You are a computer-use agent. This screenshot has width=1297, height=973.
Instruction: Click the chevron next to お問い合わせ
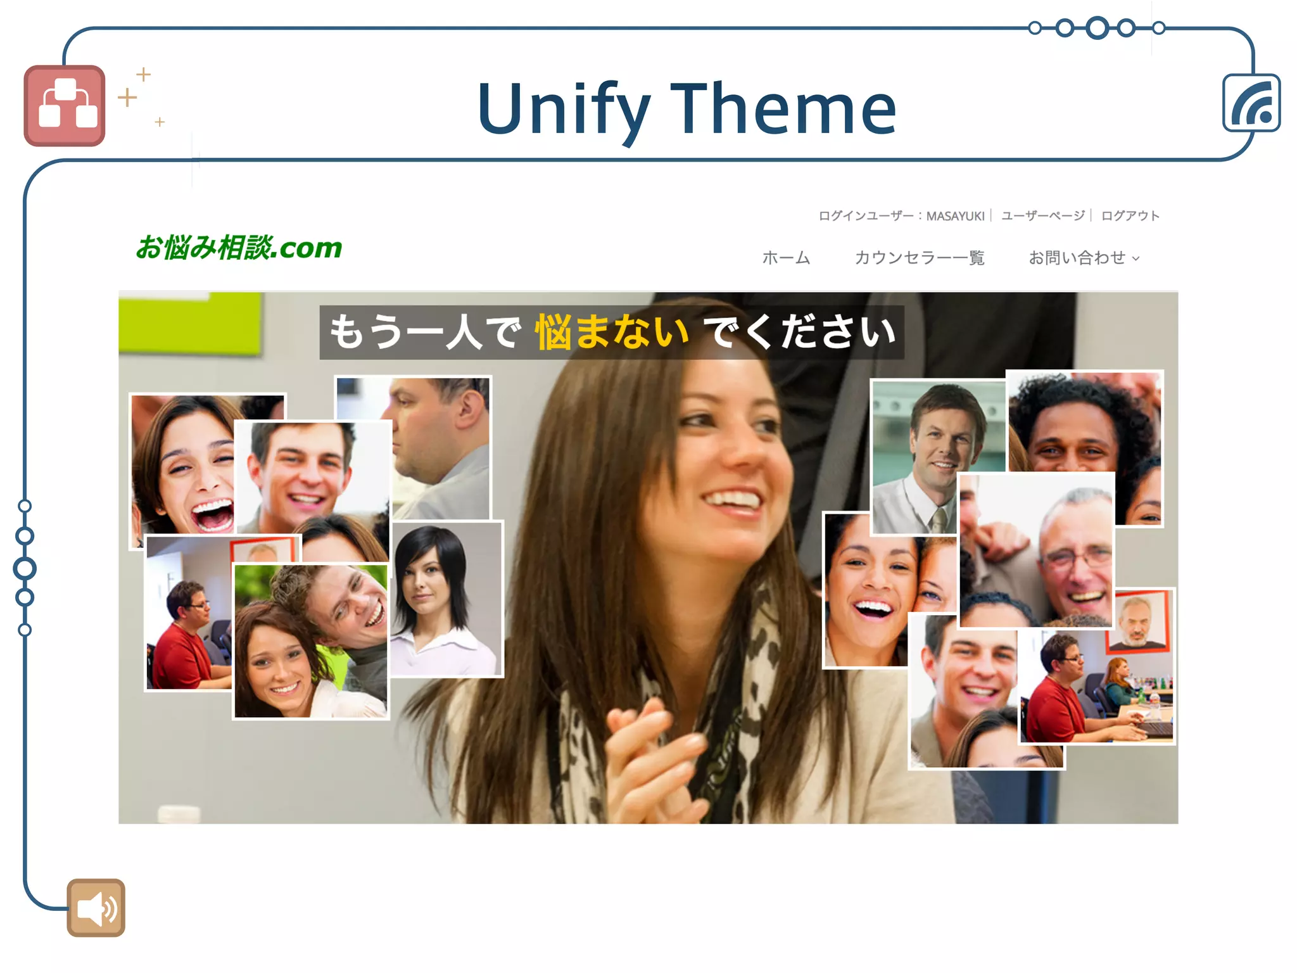(1136, 258)
